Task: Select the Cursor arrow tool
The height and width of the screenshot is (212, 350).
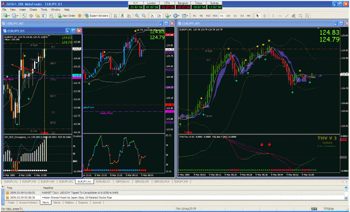Action: coord(257,16)
